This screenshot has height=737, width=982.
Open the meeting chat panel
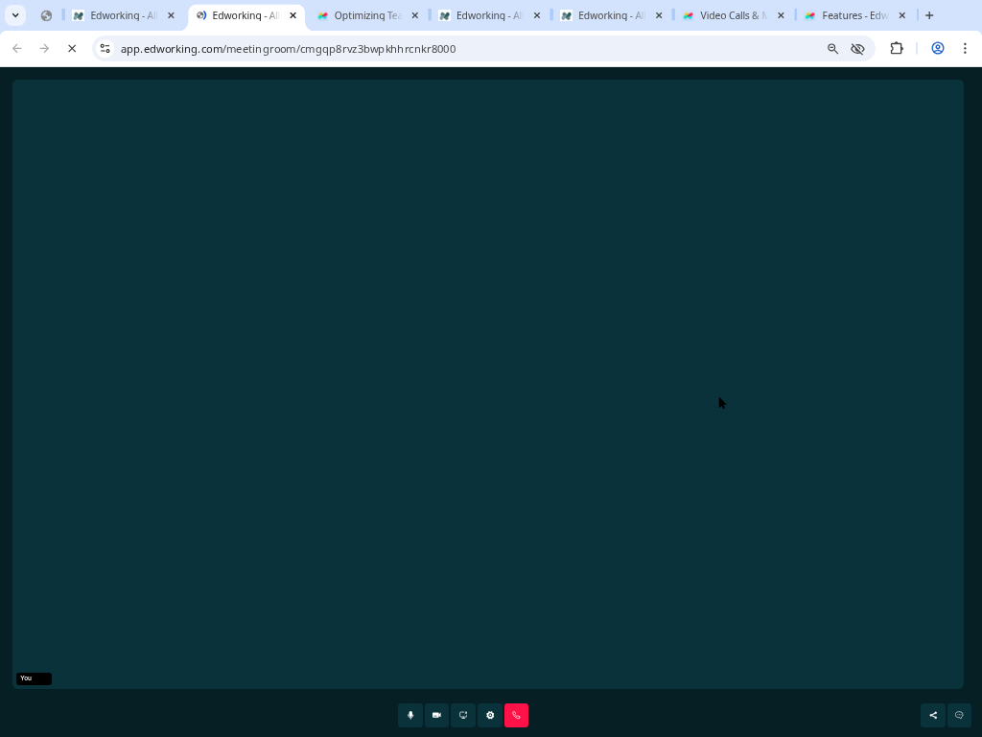(959, 715)
